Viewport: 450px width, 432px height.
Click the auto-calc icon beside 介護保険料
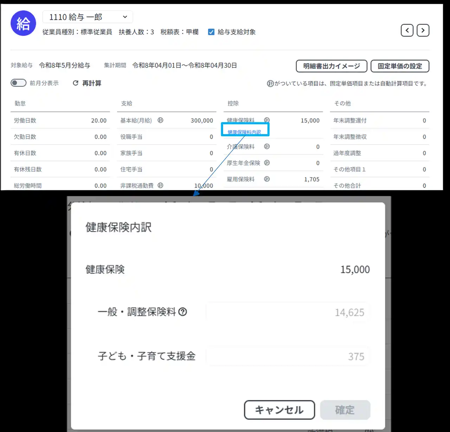click(267, 146)
